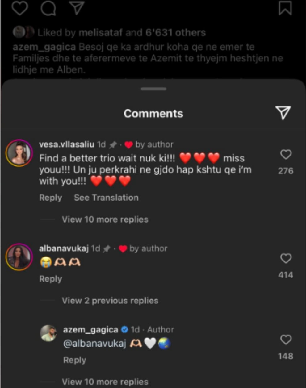Like azem_gagica's reply comment
Viewport: 306px width, 388px height.
tap(286, 340)
